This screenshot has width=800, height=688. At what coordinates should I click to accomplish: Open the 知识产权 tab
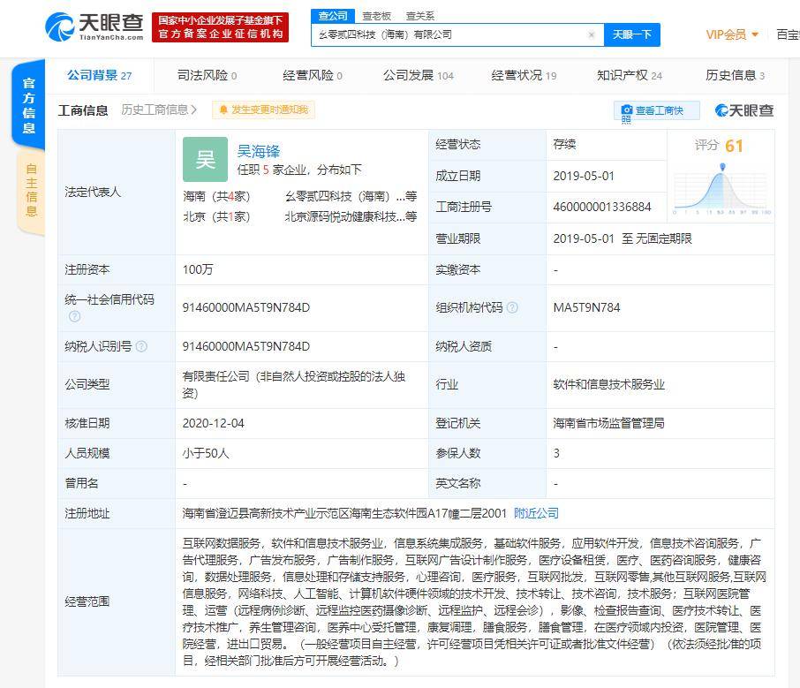630,76
